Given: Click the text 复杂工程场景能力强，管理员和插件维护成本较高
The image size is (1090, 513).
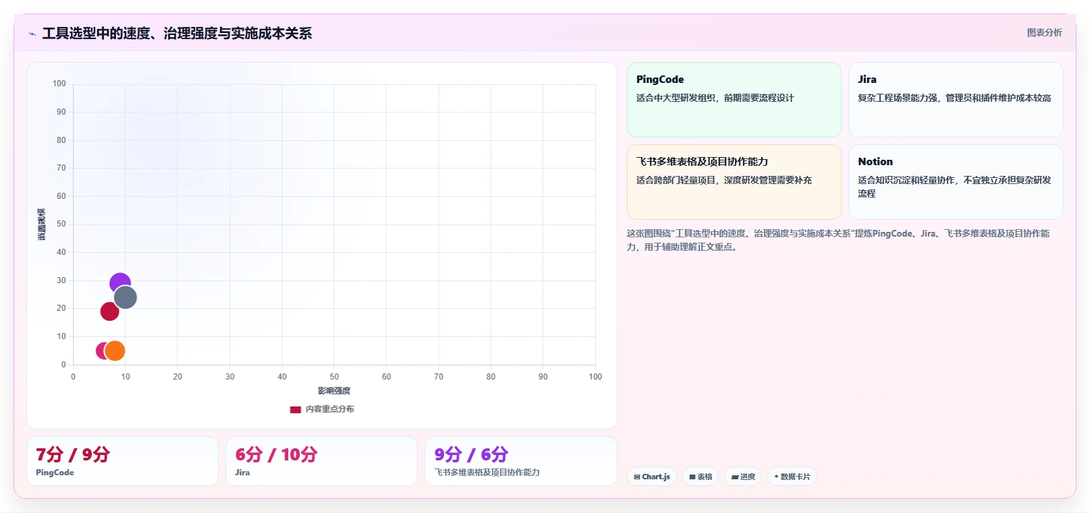Looking at the screenshot, I should [954, 98].
